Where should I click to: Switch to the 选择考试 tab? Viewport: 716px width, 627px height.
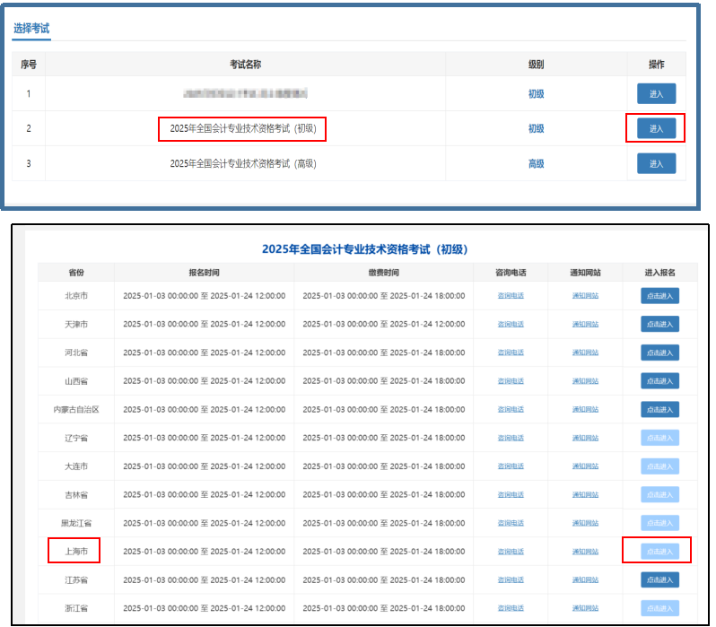[31, 29]
